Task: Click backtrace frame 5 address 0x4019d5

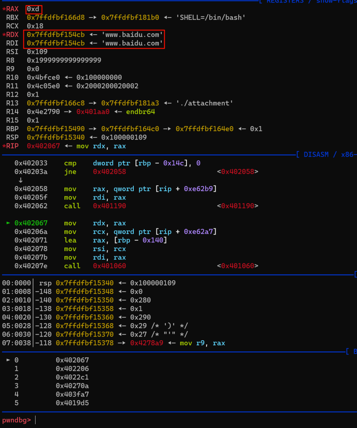Action: [x=72, y=403]
